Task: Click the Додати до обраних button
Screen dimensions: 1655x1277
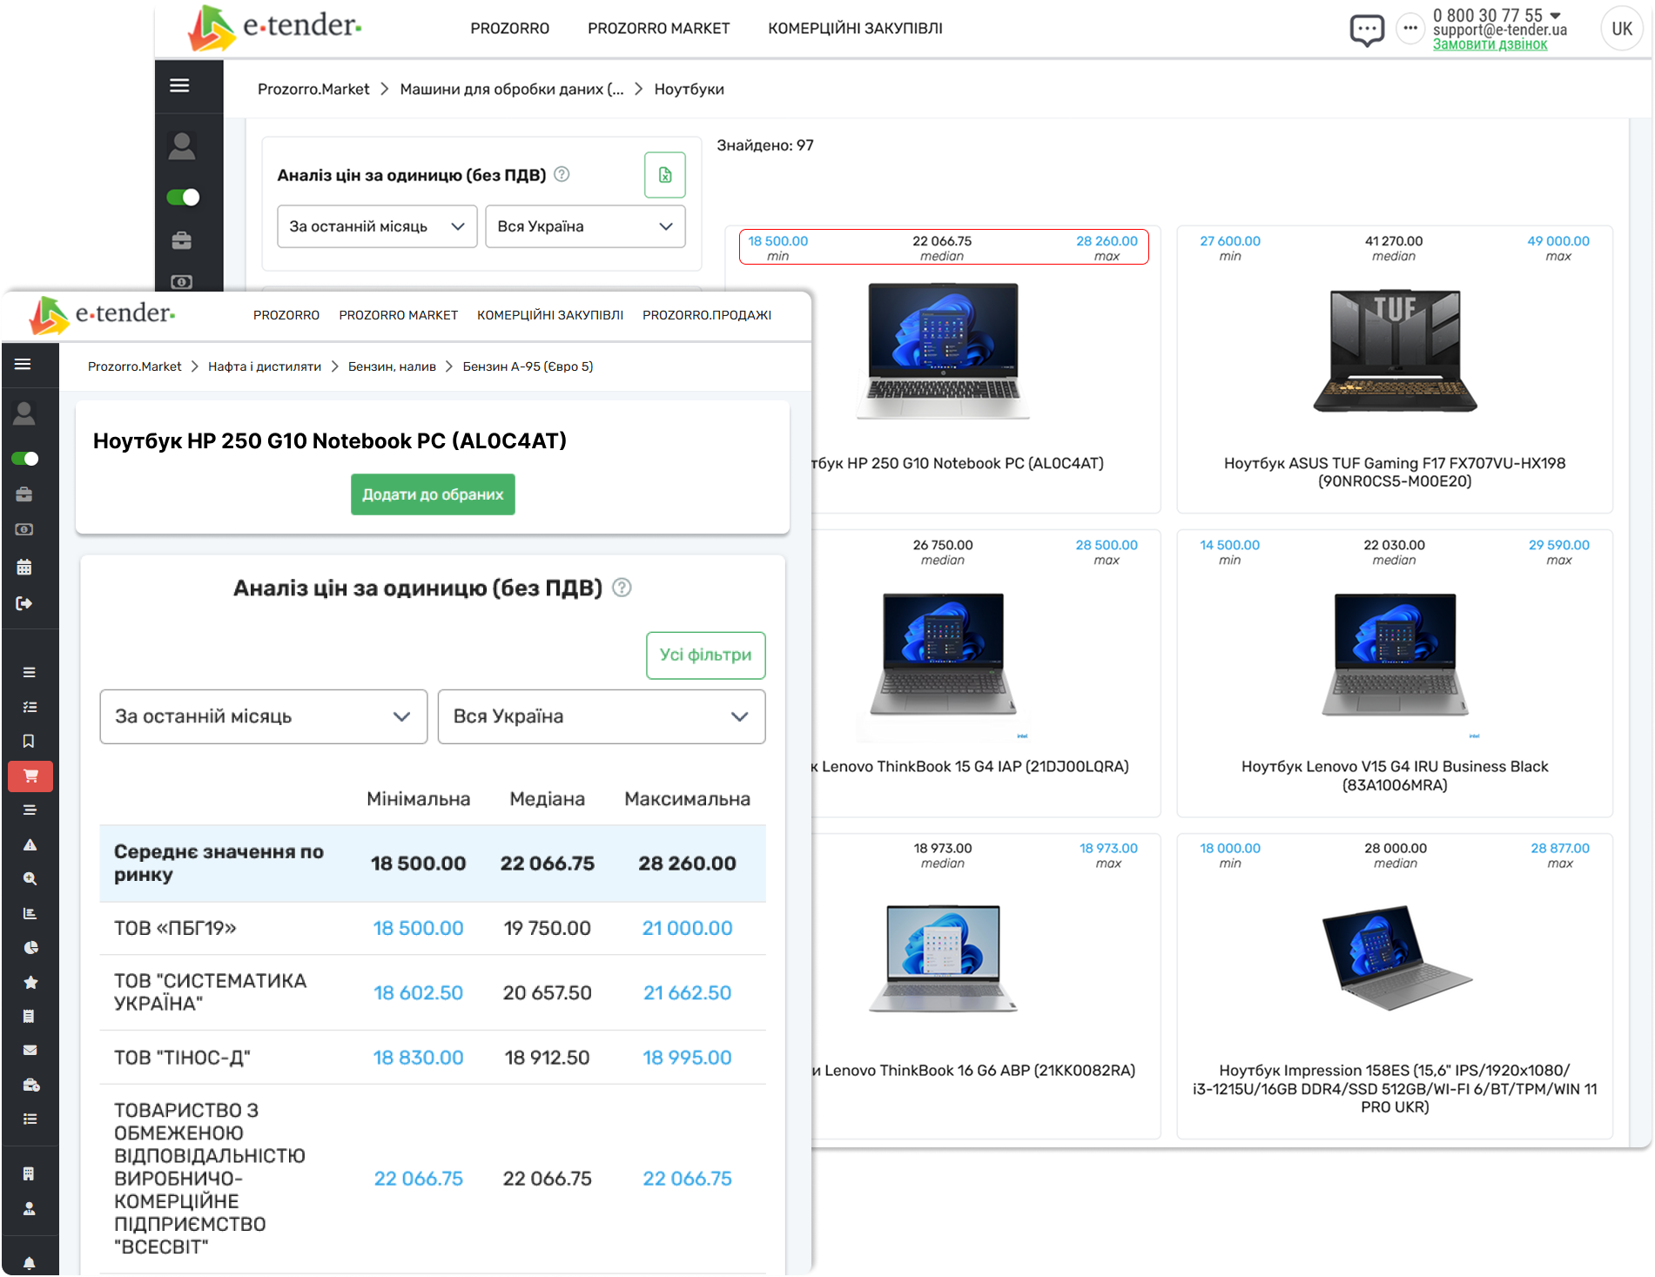Action: coord(433,494)
